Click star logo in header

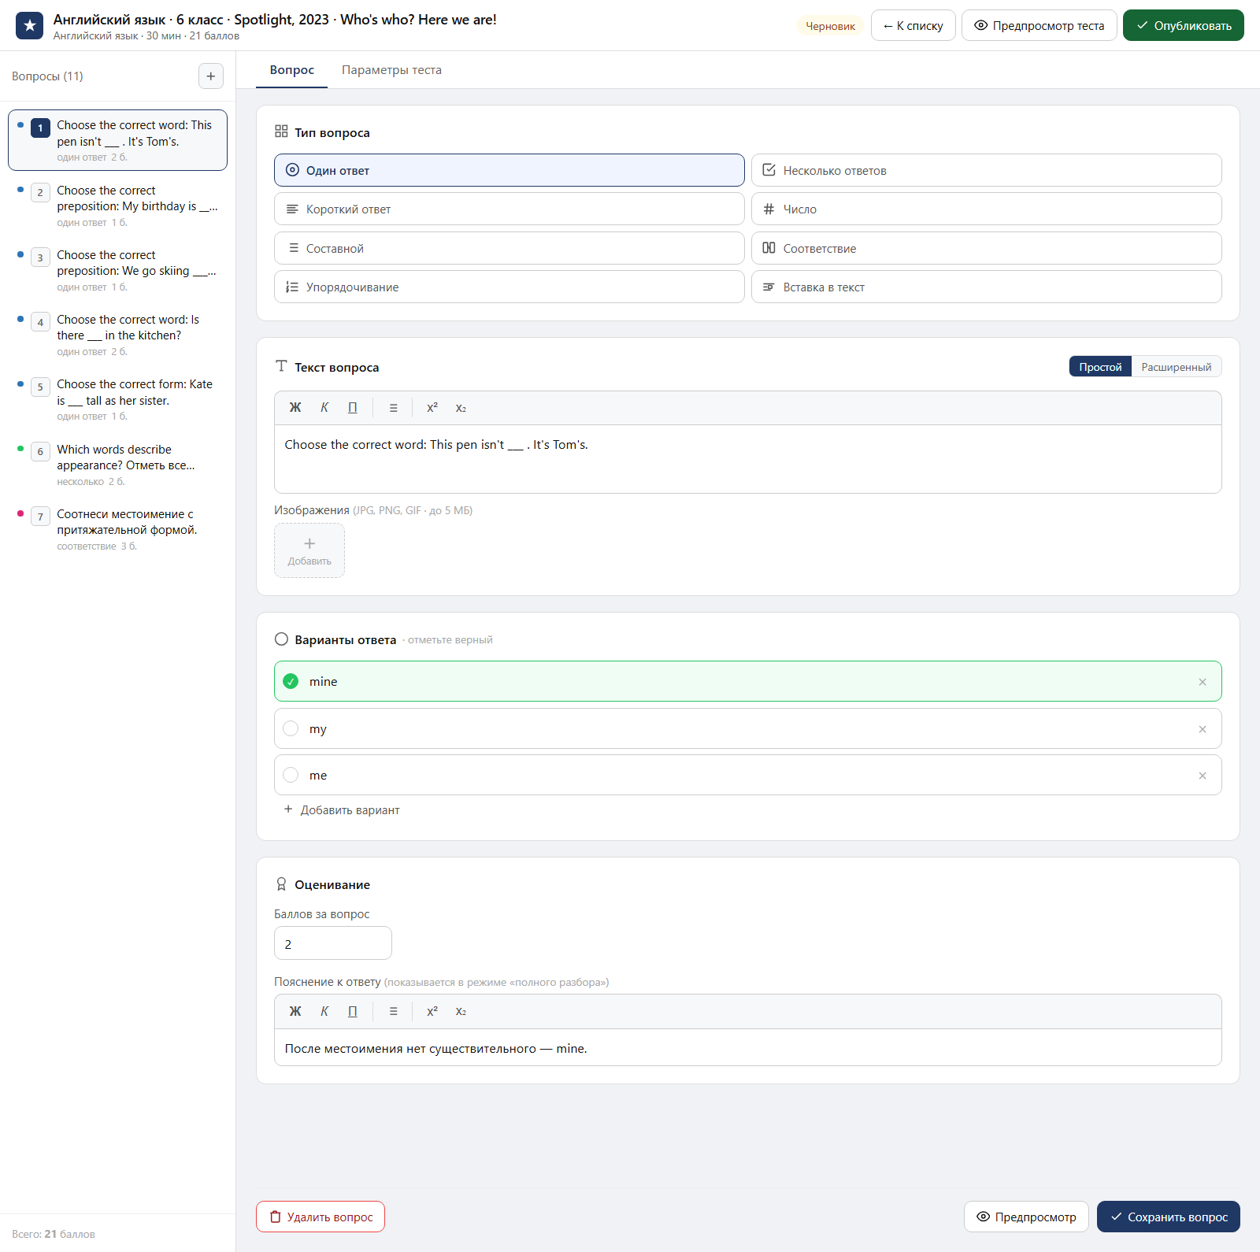tap(30, 25)
